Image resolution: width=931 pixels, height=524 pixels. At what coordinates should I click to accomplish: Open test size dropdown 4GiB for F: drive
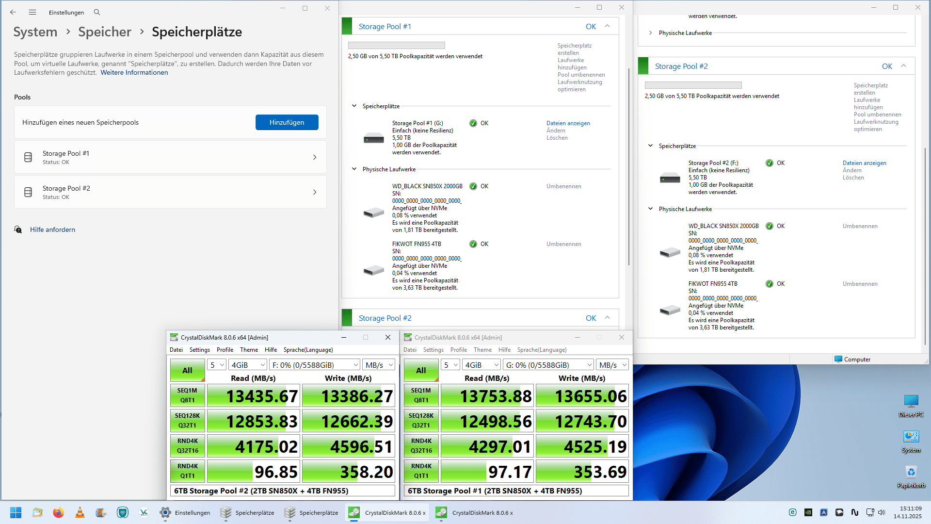pos(248,365)
